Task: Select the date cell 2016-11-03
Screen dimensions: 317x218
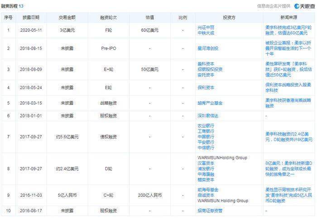Action: (31, 195)
